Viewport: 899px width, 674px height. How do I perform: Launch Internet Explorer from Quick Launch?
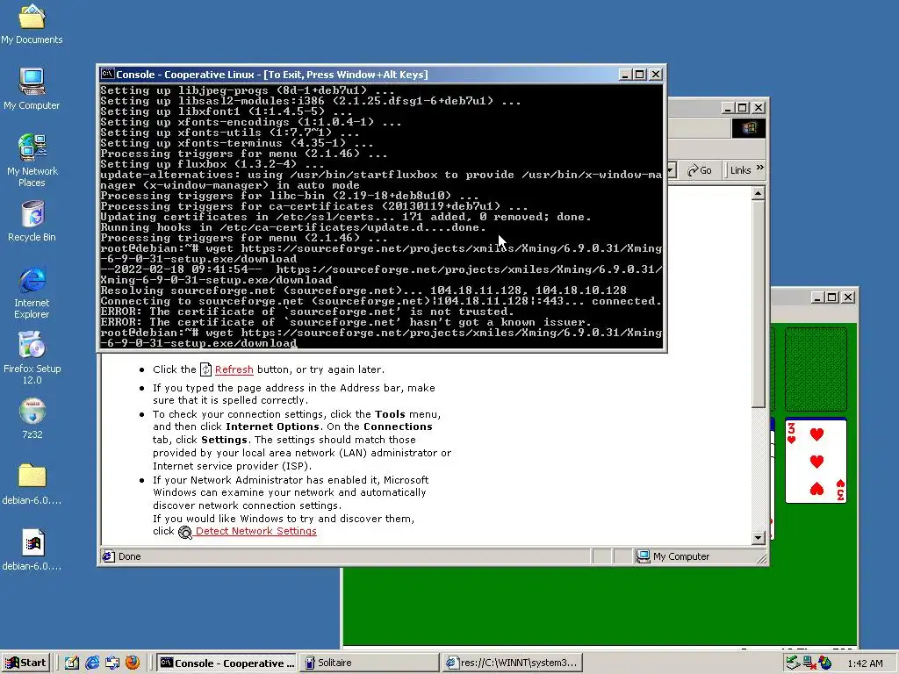[x=92, y=663]
